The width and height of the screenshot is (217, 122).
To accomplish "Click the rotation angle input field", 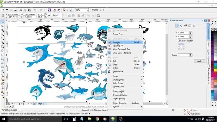I will (x=59, y=16).
